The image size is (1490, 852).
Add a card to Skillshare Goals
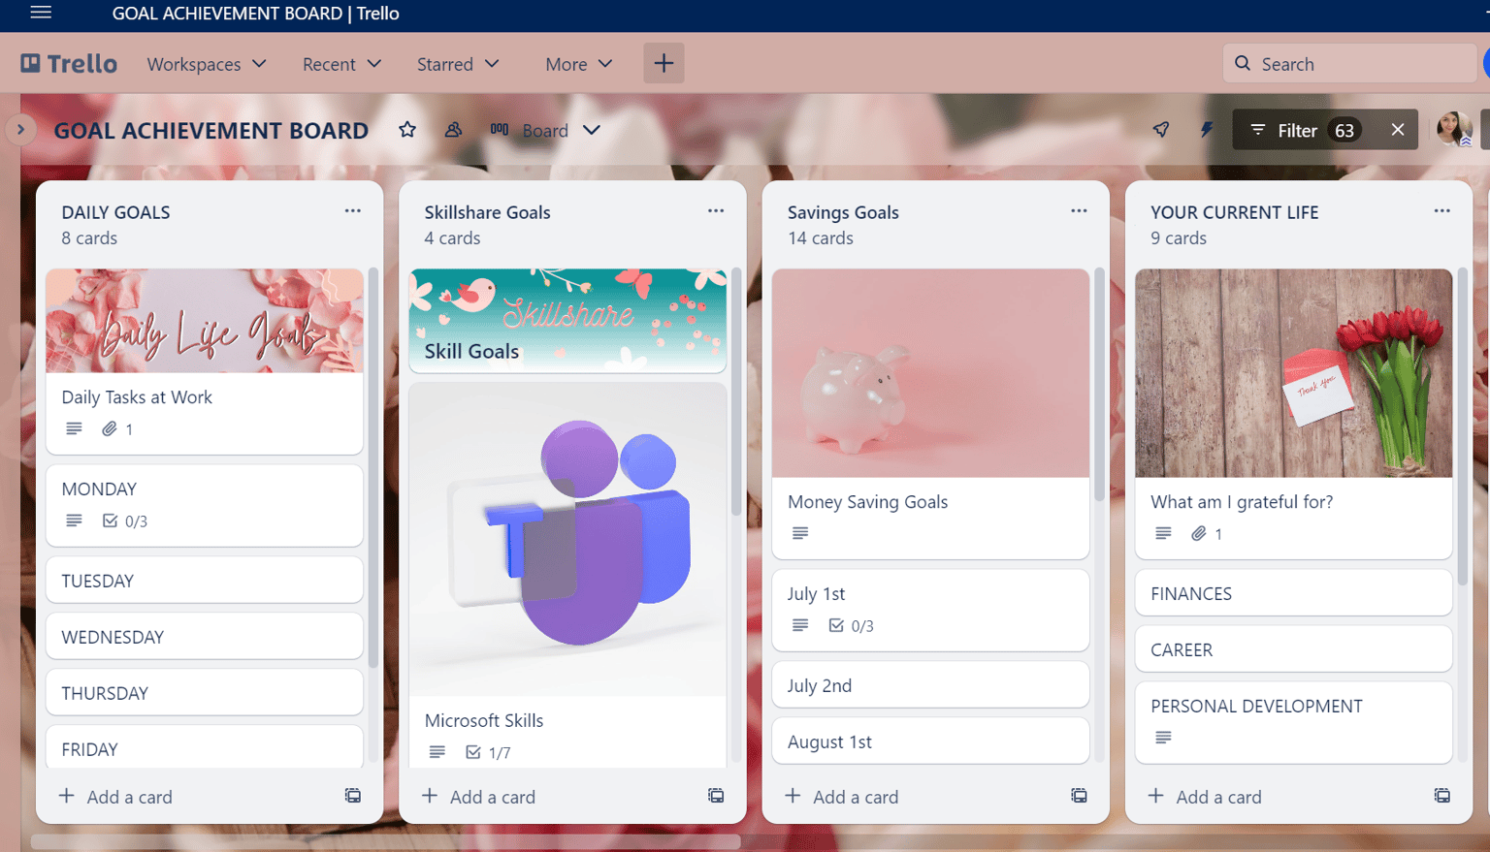pyautogui.click(x=479, y=797)
